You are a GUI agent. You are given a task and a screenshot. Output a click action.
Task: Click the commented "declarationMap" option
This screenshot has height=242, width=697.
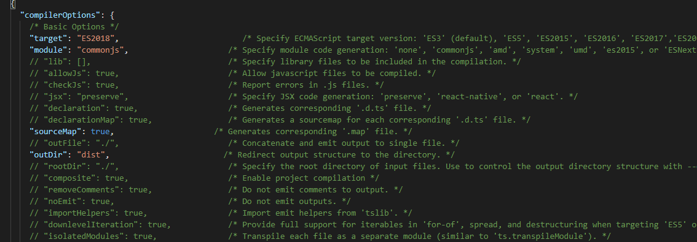point(91,120)
